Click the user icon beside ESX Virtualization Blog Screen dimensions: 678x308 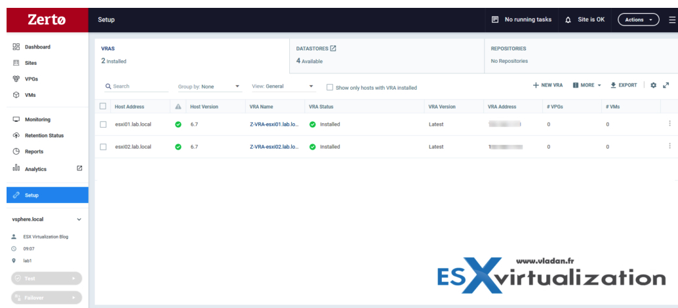tap(14, 237)
